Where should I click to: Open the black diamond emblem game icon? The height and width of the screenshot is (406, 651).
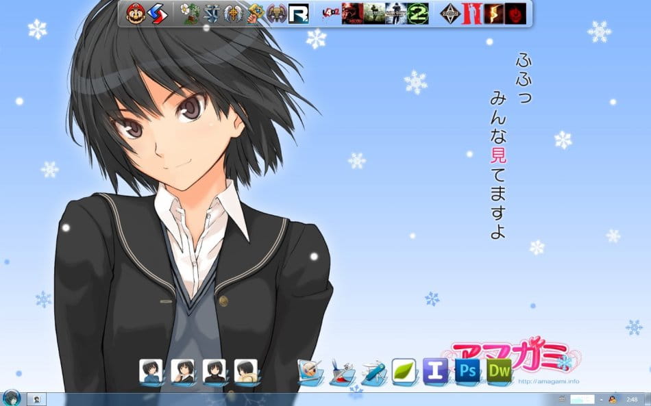pos(450,14)
